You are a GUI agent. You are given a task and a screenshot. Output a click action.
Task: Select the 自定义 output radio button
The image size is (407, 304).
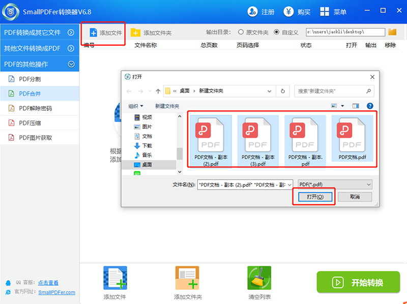(x=277, y=32)
